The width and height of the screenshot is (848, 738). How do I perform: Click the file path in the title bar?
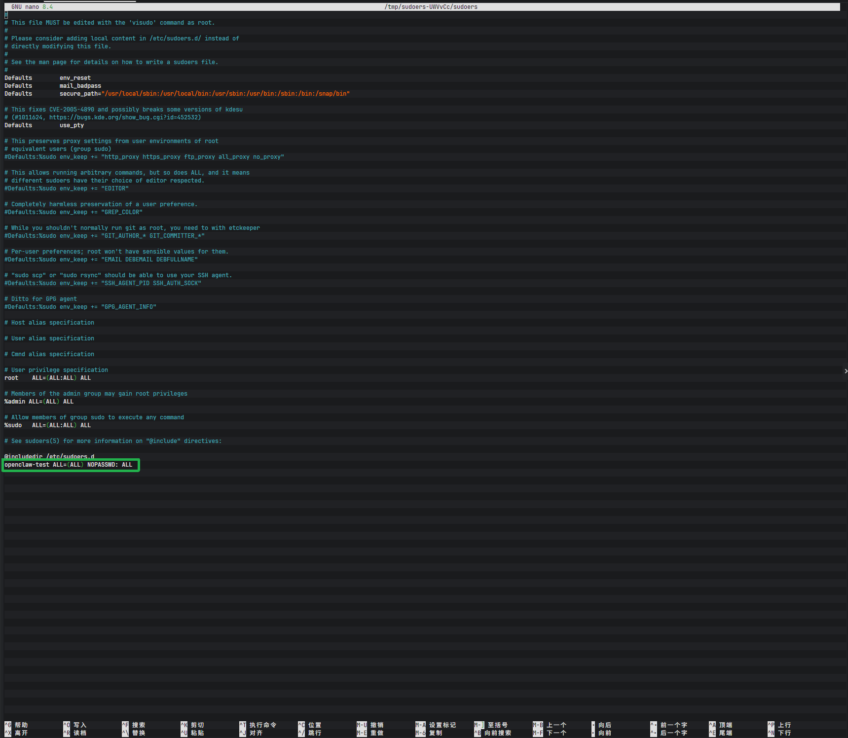click(431, 7)
